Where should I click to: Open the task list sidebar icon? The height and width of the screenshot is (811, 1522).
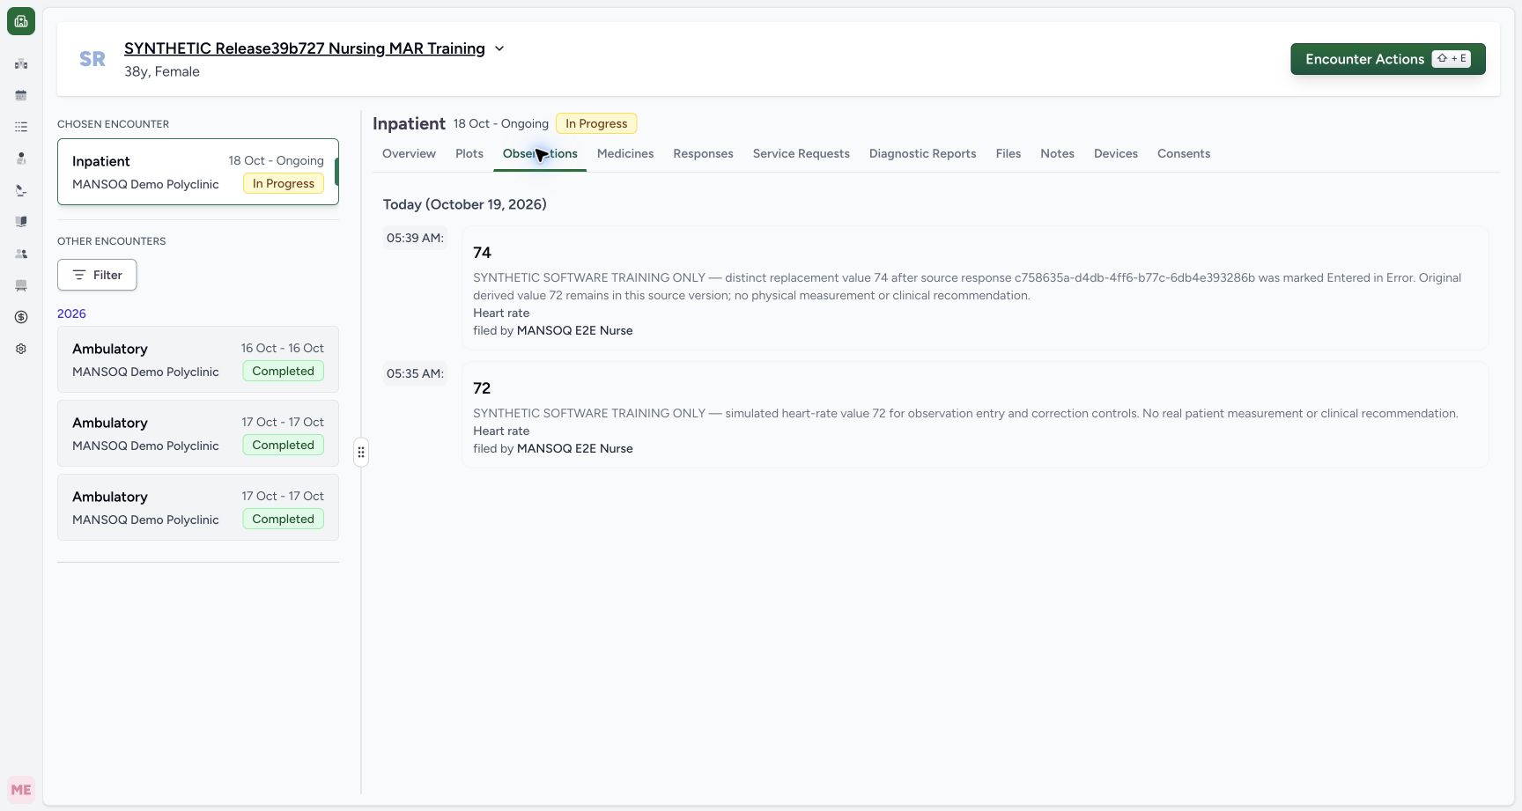(x=21, y=127)
